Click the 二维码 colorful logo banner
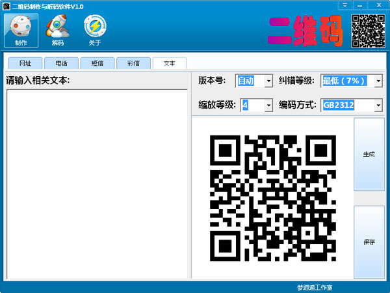The height and width of the screenshot is (293, 390). [x=305, y=31]
